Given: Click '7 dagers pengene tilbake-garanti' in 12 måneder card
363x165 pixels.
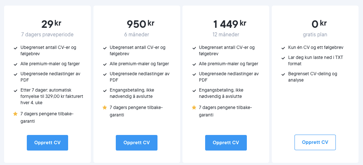Looking at the screenshot, I should tap(225, 111).
